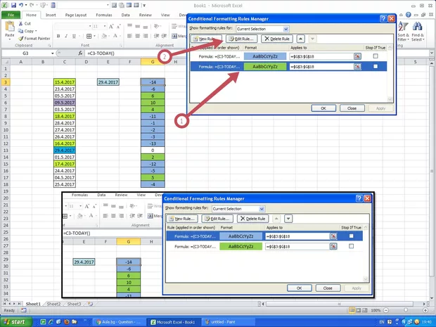Image resolution: width=436 pixels, height=327 pixels.
Task: Toggle Bold formatting
Action: pyautogui.click(x=58, y=36)
